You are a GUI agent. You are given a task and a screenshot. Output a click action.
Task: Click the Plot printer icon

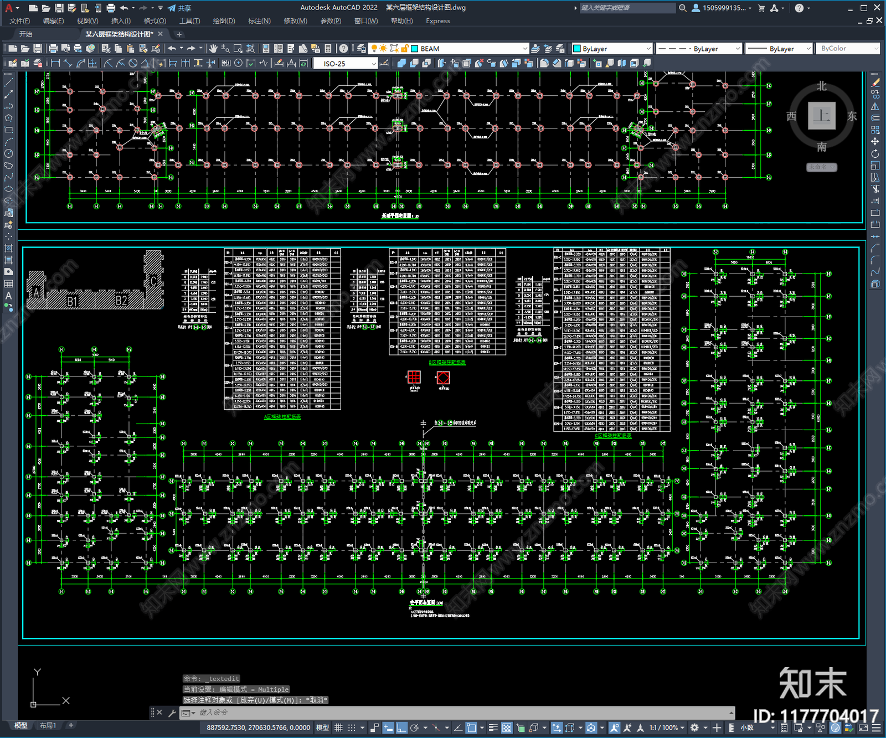(x=53, y=49)
